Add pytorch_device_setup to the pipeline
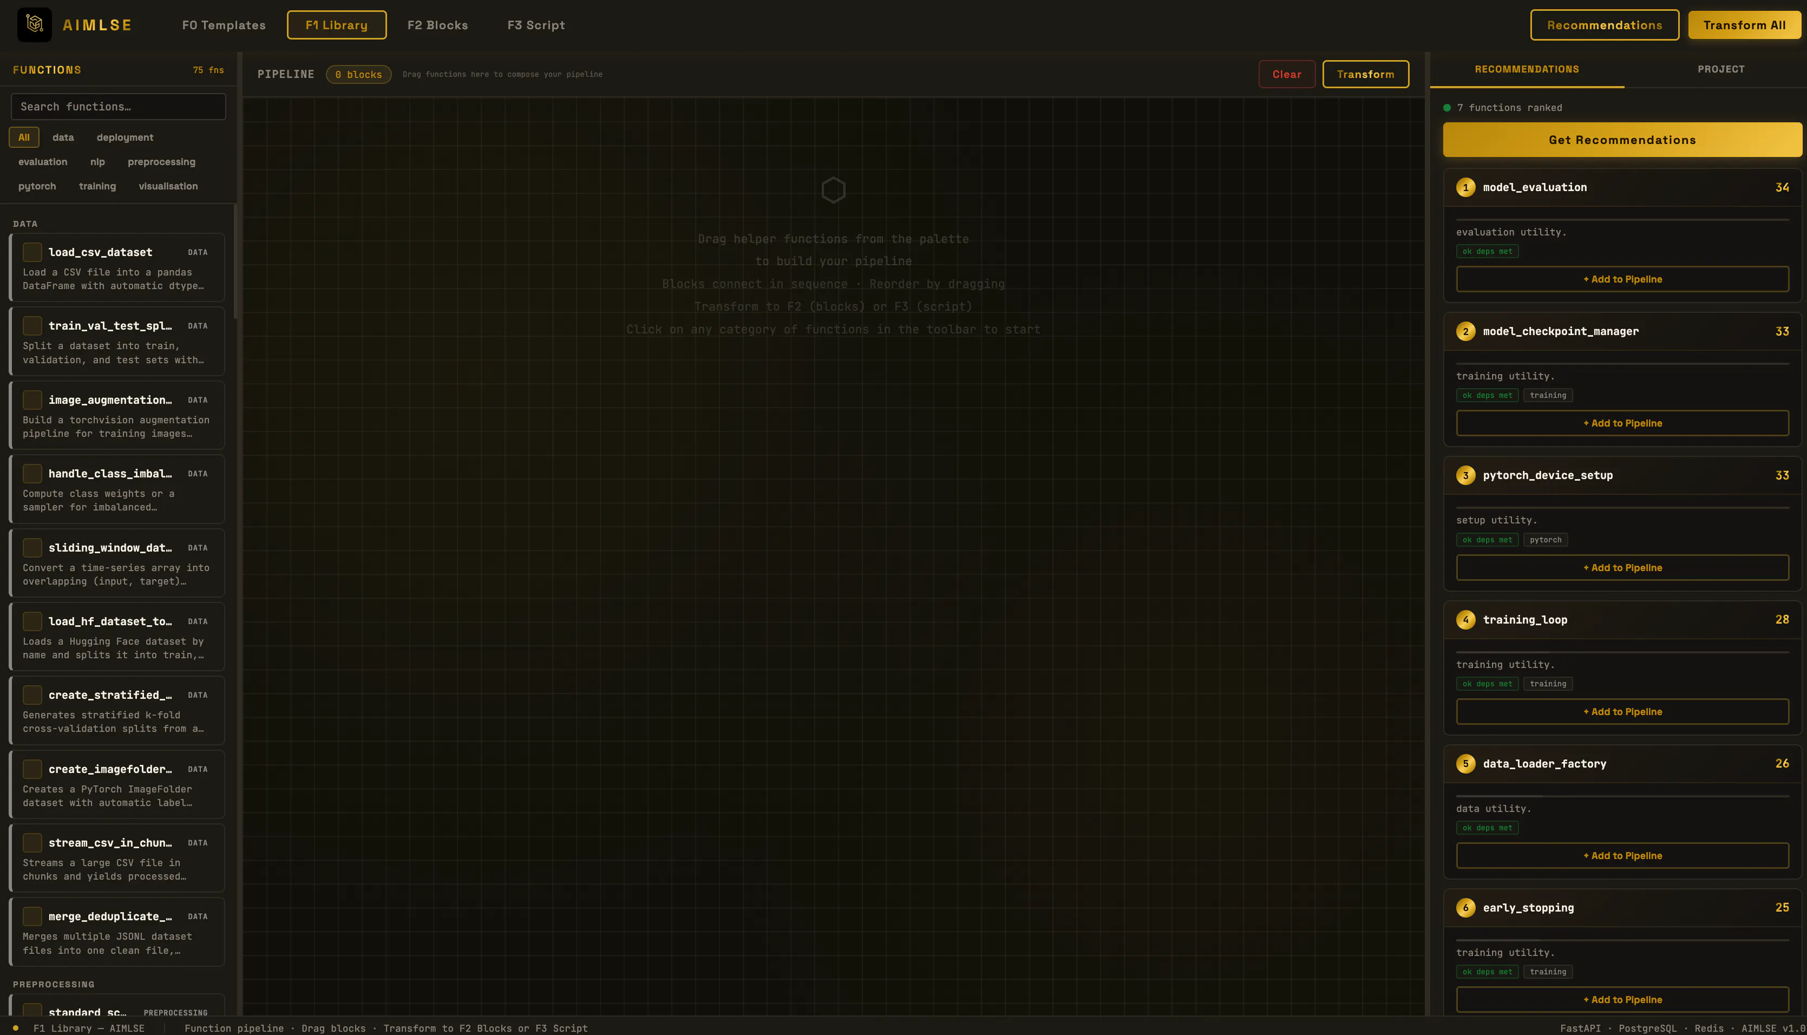1807x1035 pixels. [1622, 567]
